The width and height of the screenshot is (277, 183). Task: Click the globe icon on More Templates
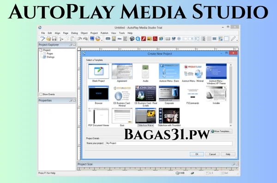[213, 131]
